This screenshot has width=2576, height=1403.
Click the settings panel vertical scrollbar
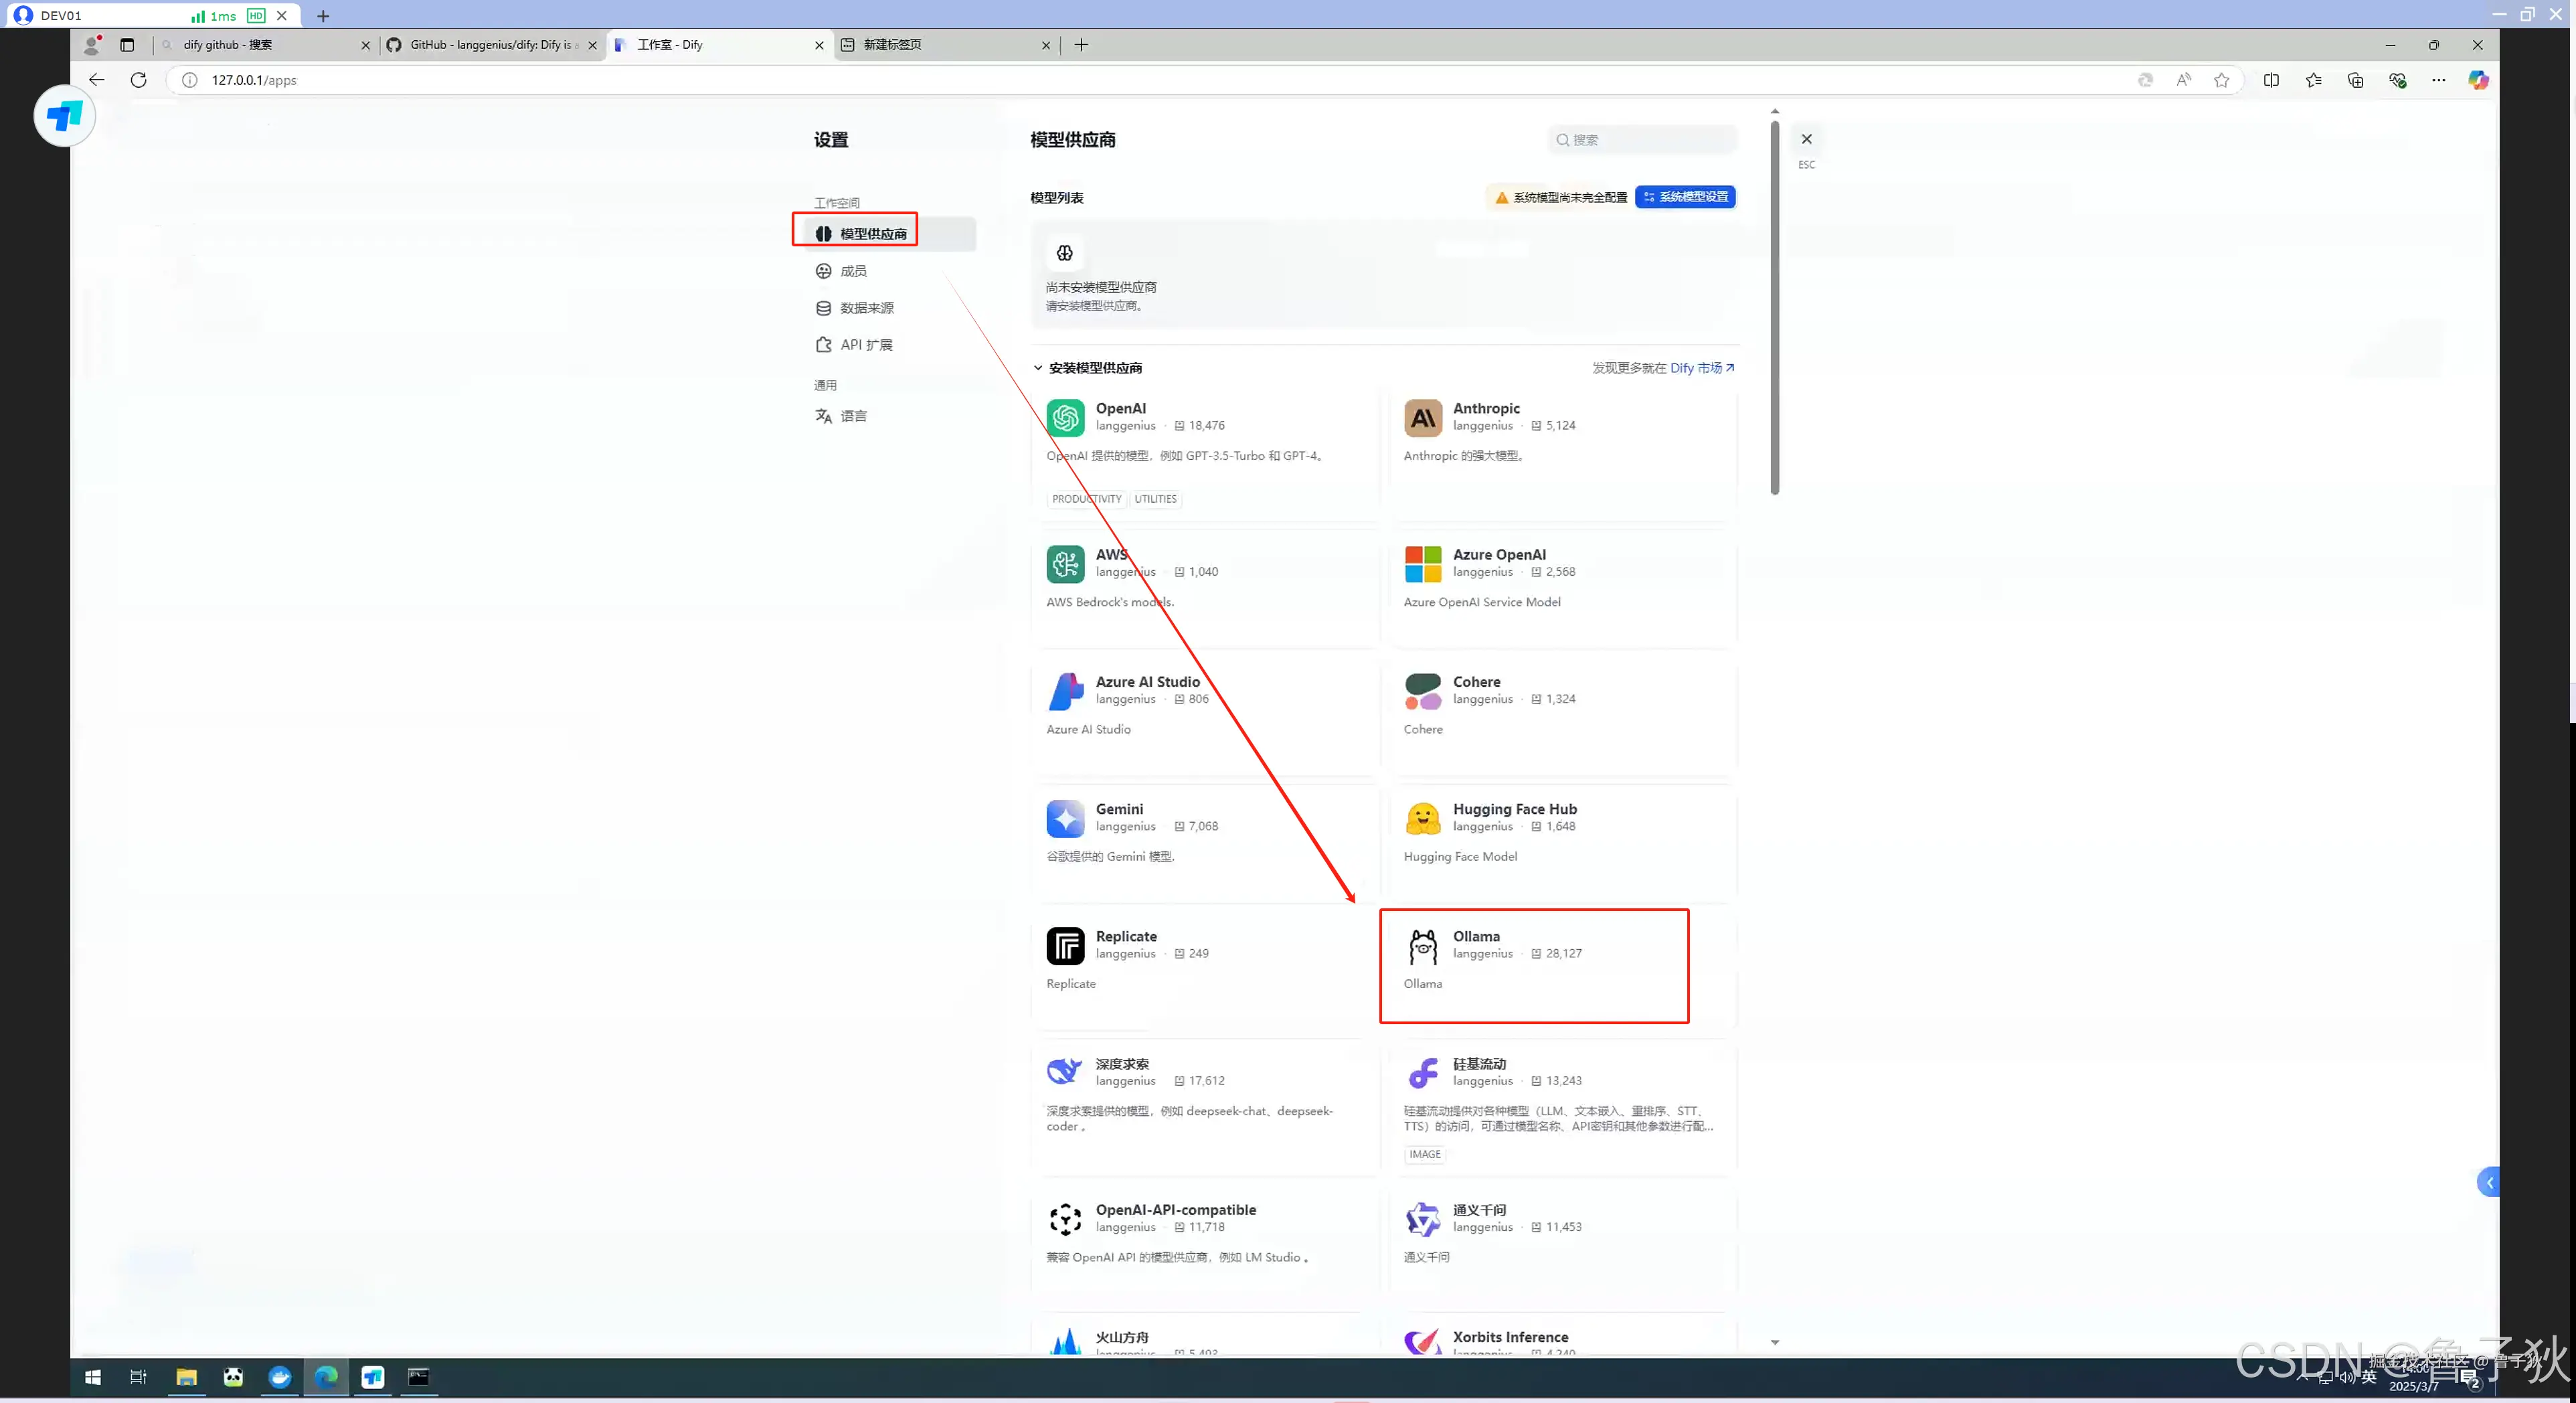pyautogui.click(x=1774, y=310)
